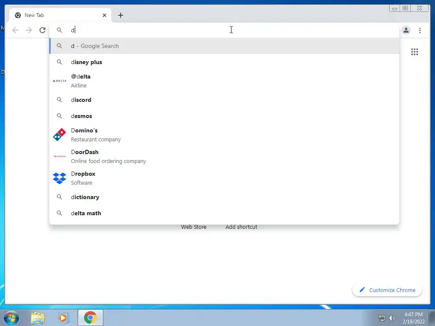Open the Windows Start menu orb
This screenshot has height=326, width=435.
click(x=11, y=318)
